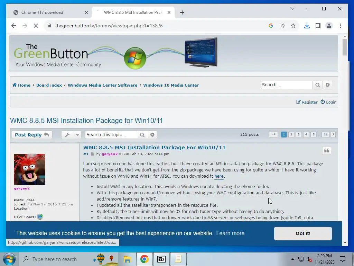Switch to the Chrome 117 download tab
The width and height of the screenshot is (354, 266).
click(x=49, y=12)
